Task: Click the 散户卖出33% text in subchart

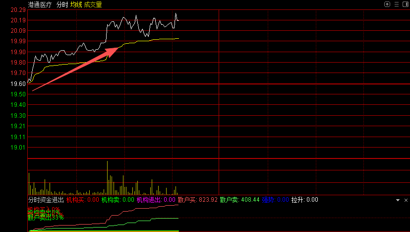Action: coord(46,217)
